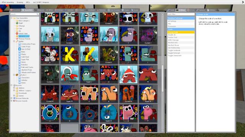Screen dimensions: 245x137
Task: Click the Builder wrench icon in tree
Action: pyautogui.click(x=17, y=41)
